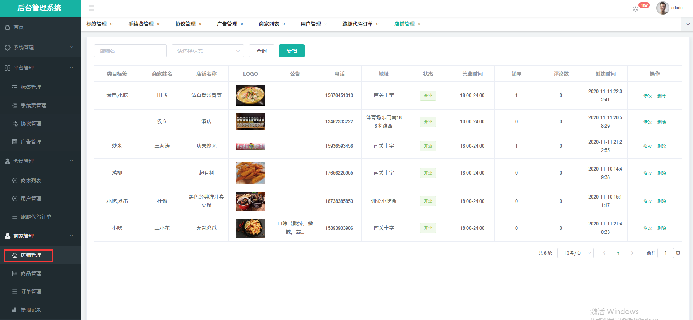Open the 10条/页 page size dropdown

575,253
